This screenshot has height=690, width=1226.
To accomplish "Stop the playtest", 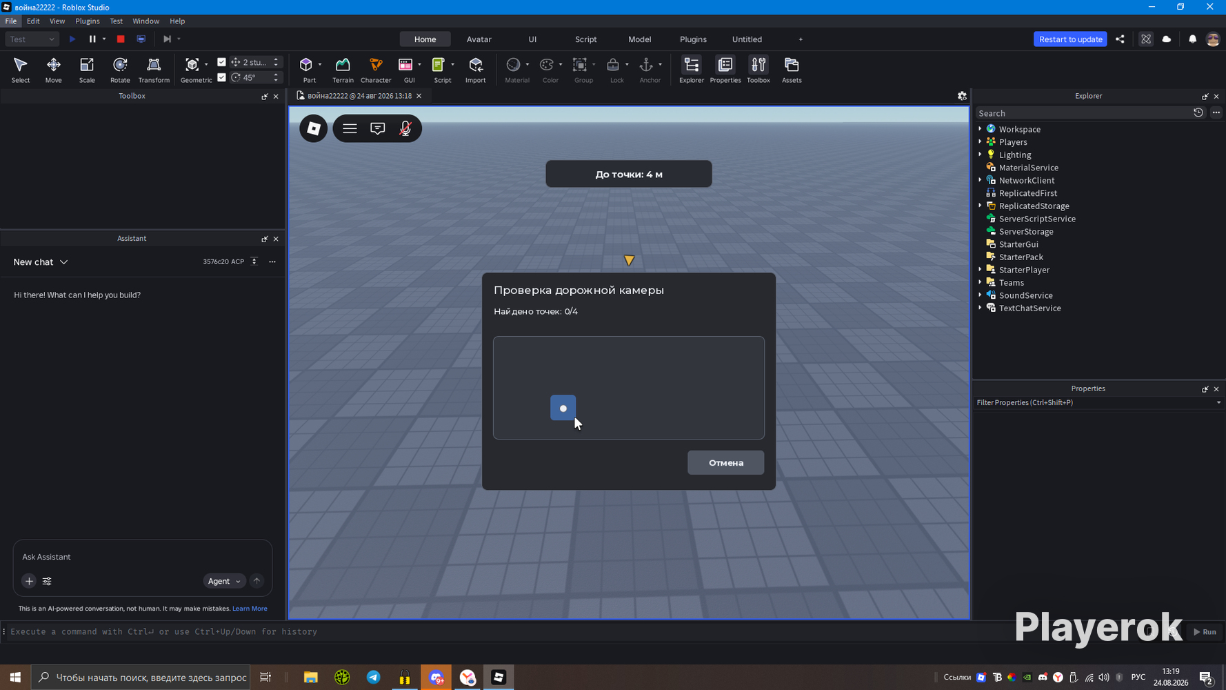I will pyautogui.click(x=121, y=39).
